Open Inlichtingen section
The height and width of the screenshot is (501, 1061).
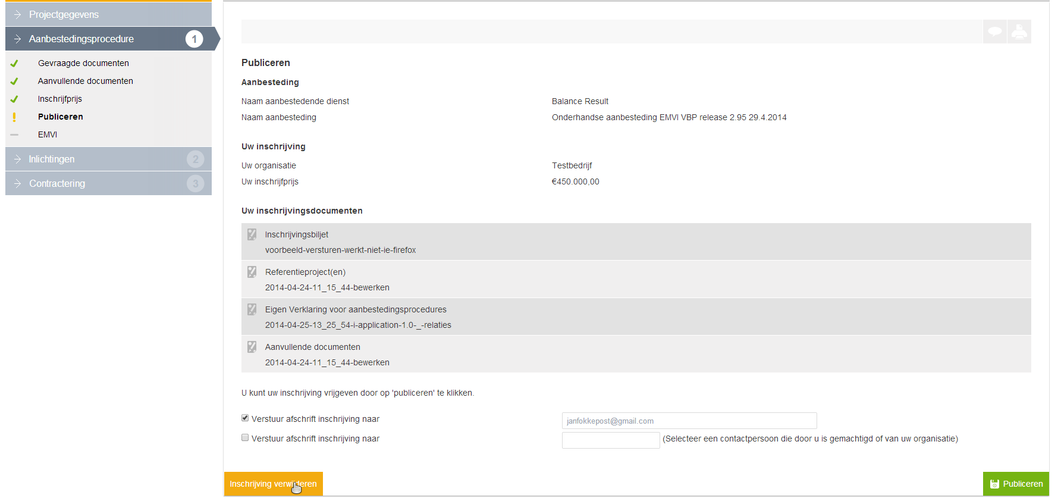tap(108, 159)
